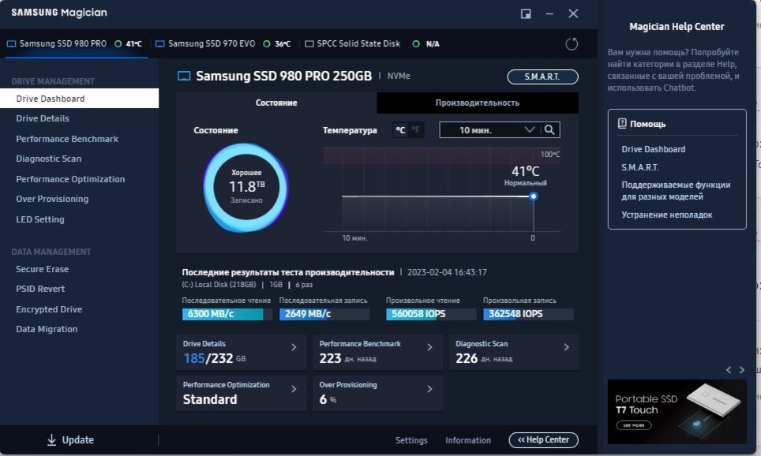Click the 223 дн. назад benchmark value
Image resolution: width=761 pixels, height=456 pixels.
pyautogui.click(x=347, y=358)
